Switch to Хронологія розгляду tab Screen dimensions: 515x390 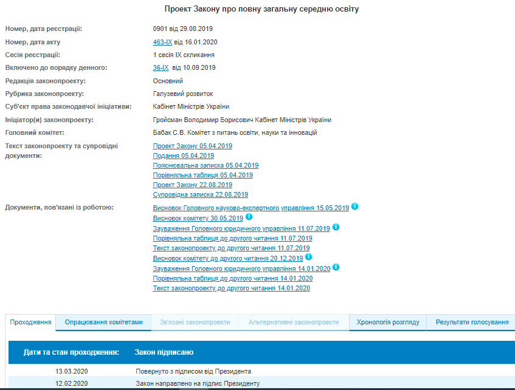pos(388,322)
